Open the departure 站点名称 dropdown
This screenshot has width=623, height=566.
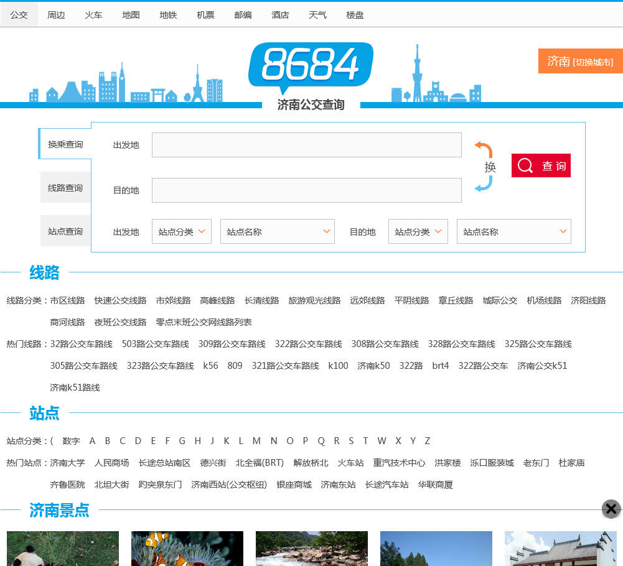point(278,231)
